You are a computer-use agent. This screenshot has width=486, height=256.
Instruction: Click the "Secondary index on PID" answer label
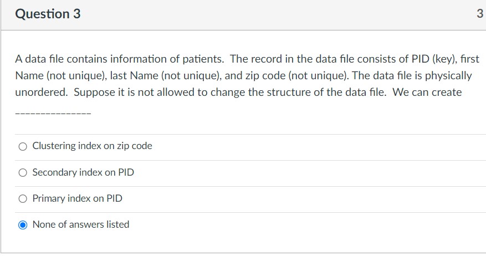pos(83,172)
